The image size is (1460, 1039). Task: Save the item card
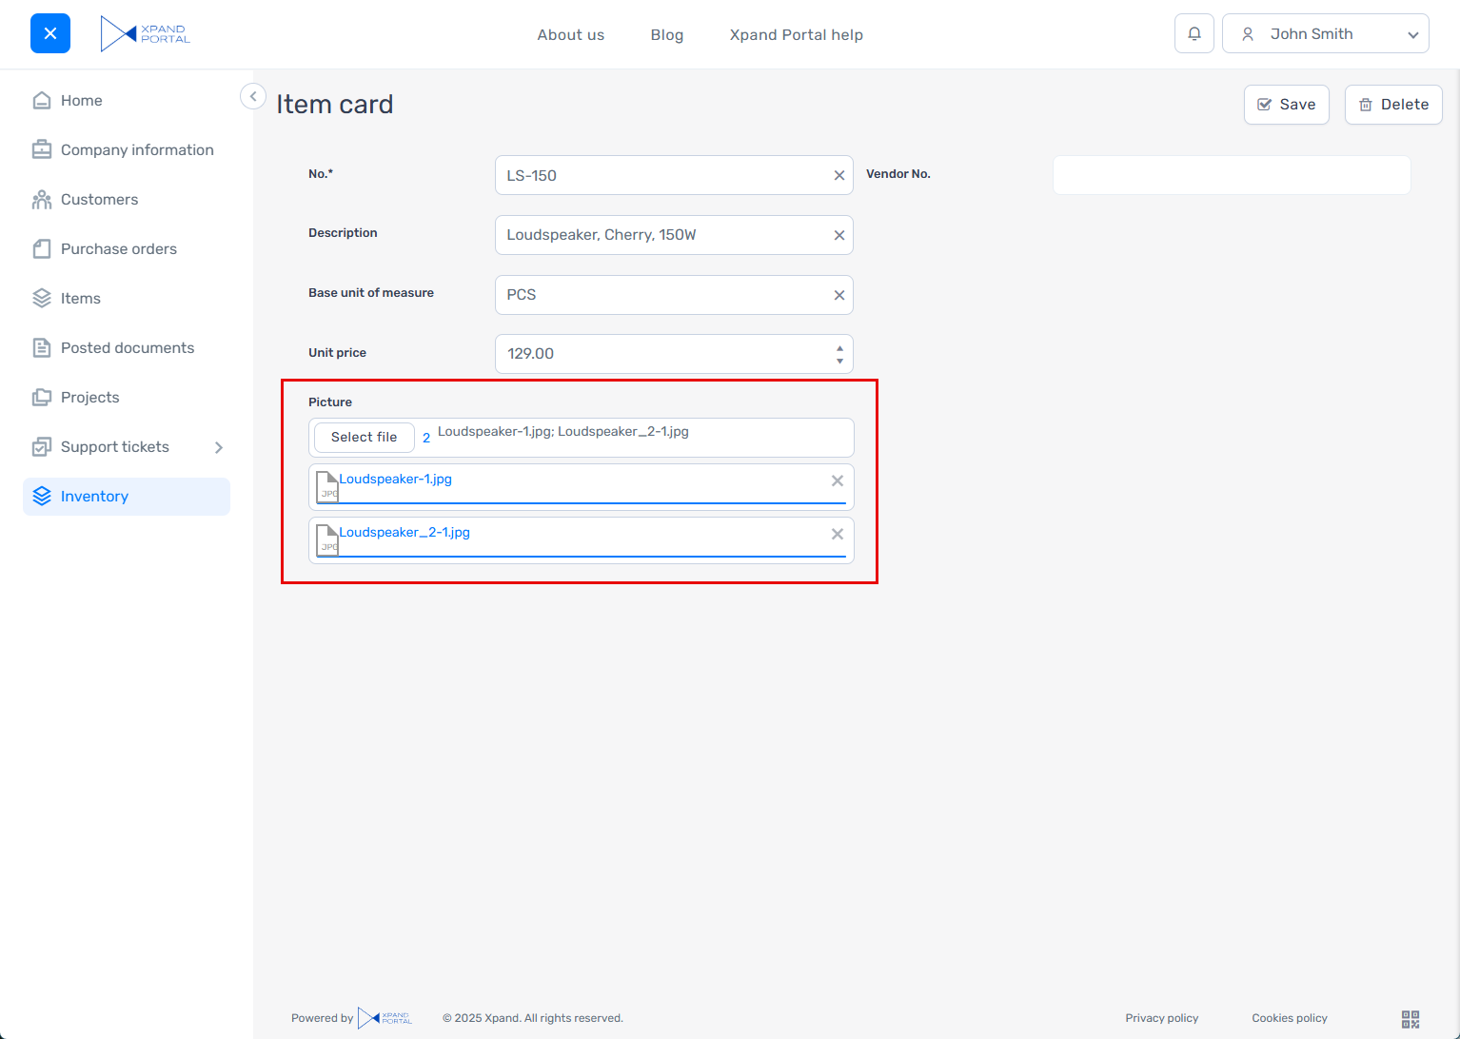(x=1286, y=105)
